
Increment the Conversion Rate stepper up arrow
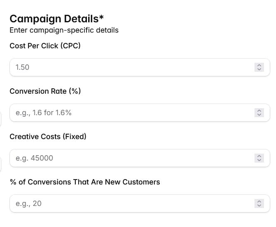(259, 111)
